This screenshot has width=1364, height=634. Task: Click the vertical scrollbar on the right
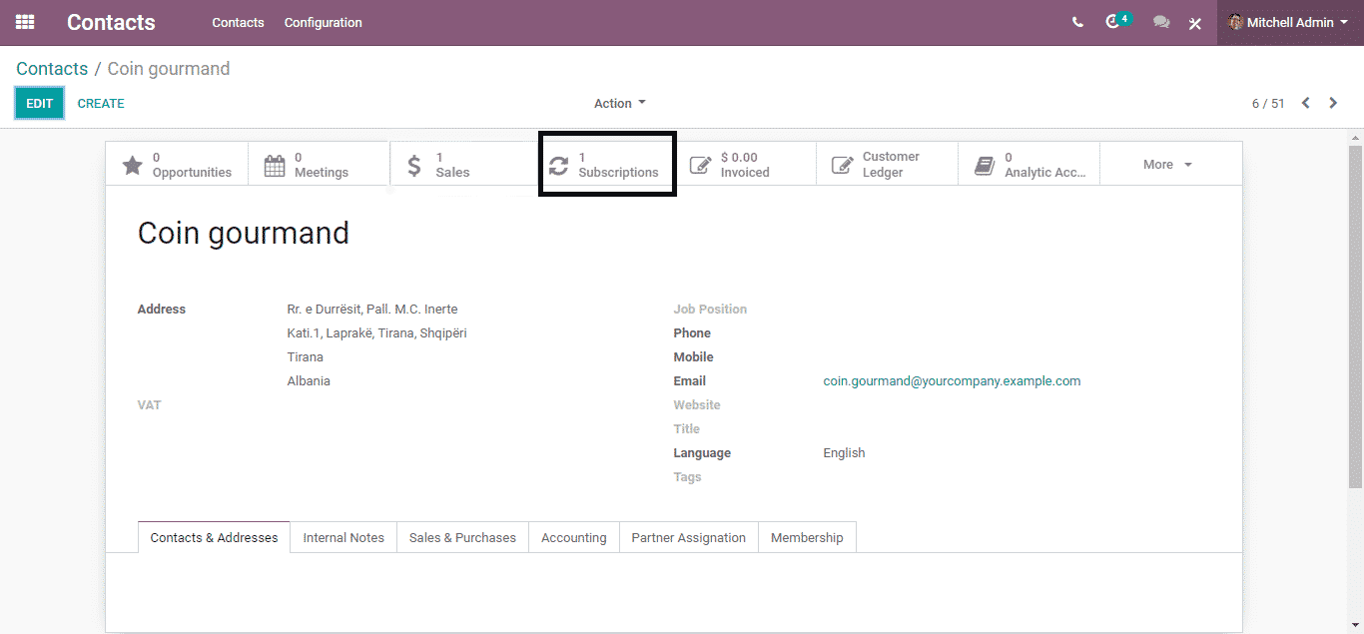[x=1355, y=300]
